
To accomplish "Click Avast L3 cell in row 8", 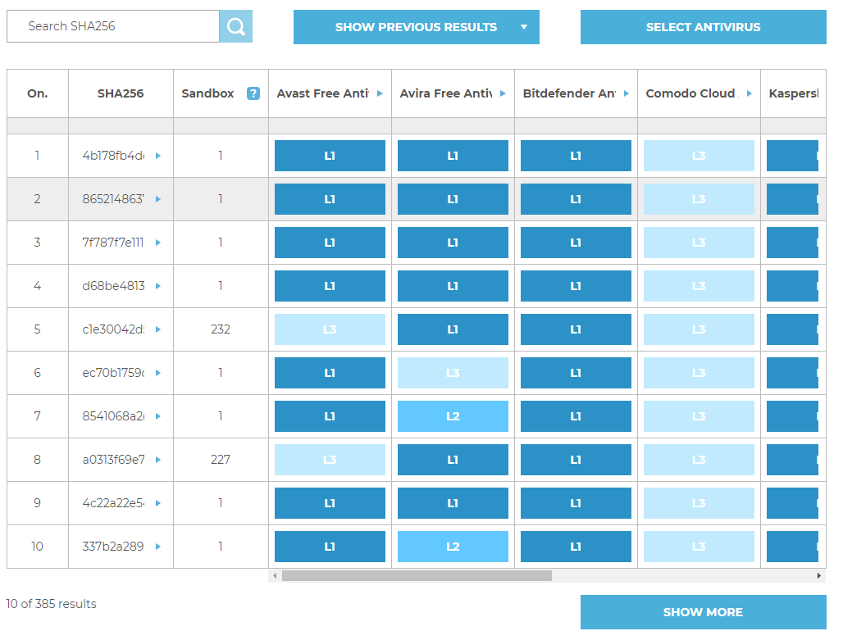I will pyautogui.click(x=330, y=460).
